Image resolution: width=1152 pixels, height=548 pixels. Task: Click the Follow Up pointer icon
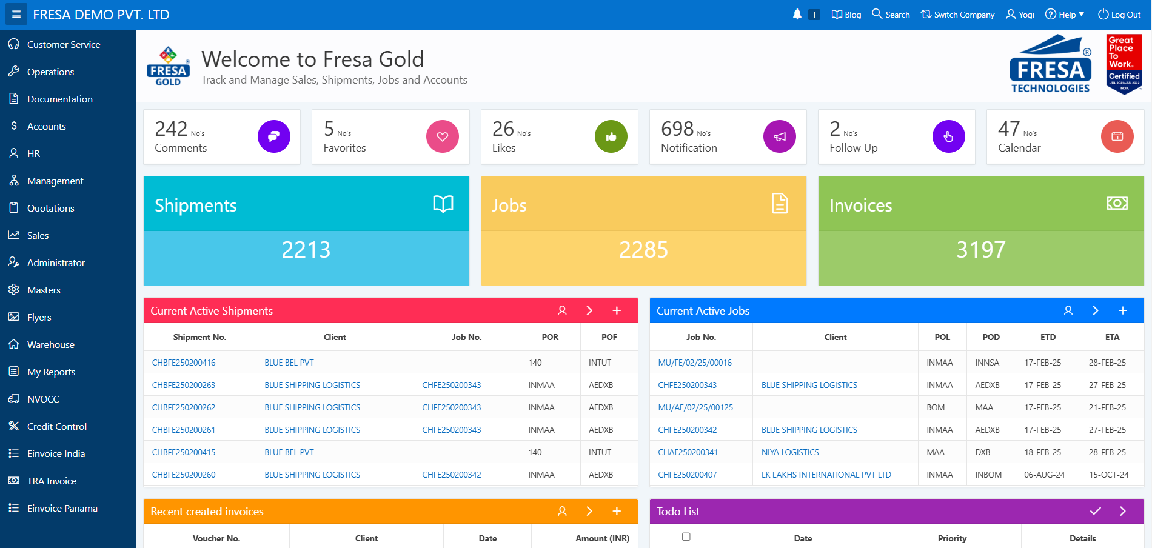[x=949, y=136]
